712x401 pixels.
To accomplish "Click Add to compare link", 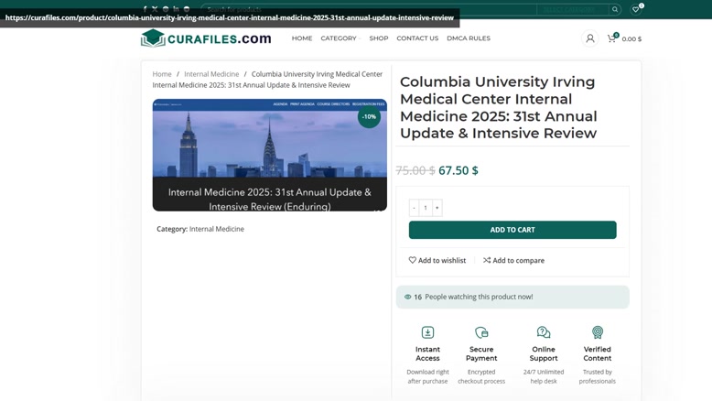I will (x=513, y=260).
